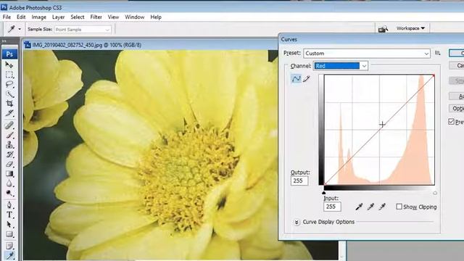
Task: Click the eyedropper tool preset icon in options bar
Action: coord(12,29)
